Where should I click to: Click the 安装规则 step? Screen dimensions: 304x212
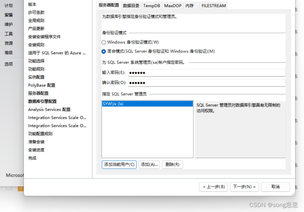pyautogui.click(x=36, y=45)
